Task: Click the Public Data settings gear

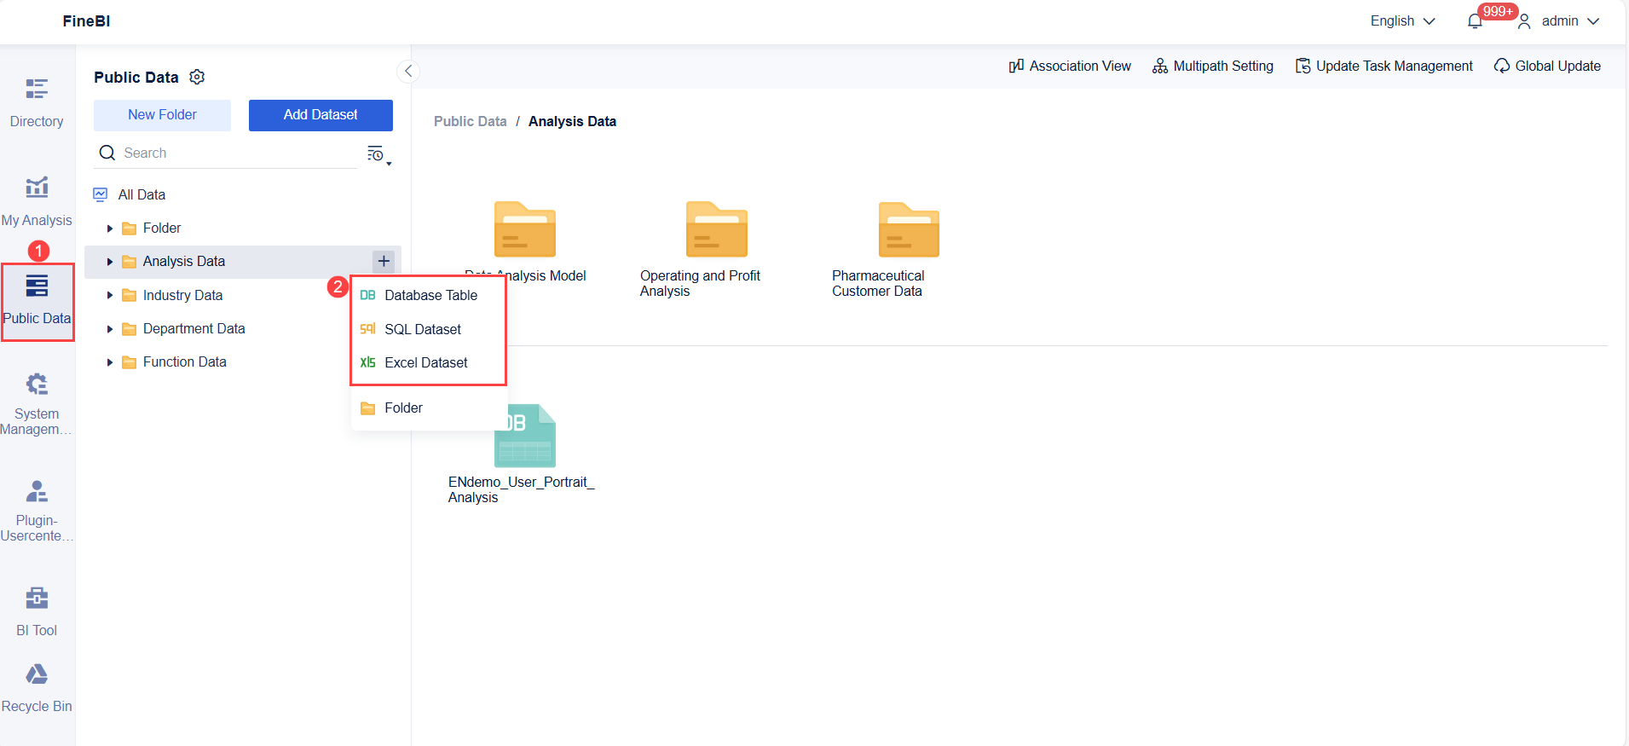Action: 197,77
